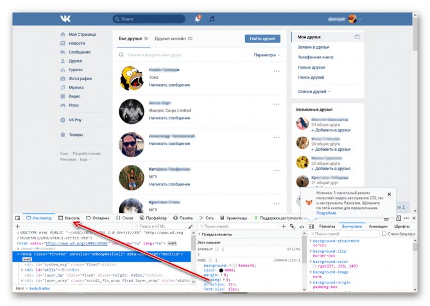The image size is (430, 306).
Task: Click Написать сообщение under Slavonic Corps Limited
Action: point(169,118)
